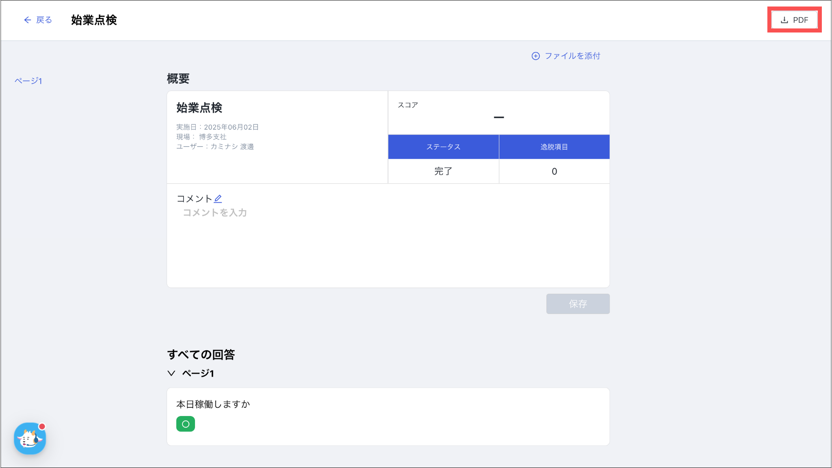This screenshot has height=468, width=832.
Task: Click the 逸脱項目 column header
Action: 554,147
